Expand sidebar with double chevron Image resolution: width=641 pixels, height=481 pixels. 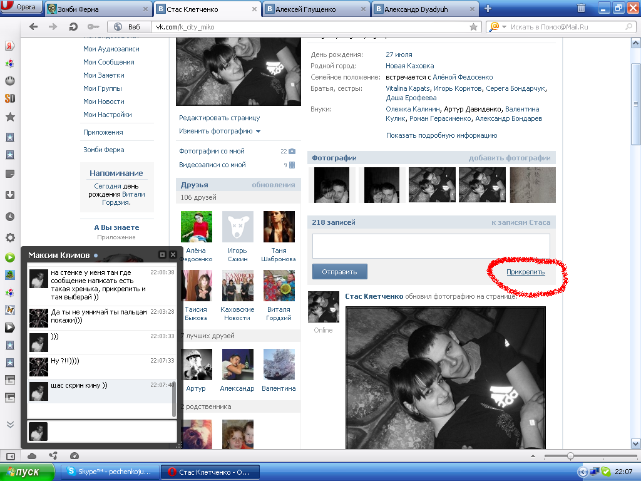click(10, 425)
